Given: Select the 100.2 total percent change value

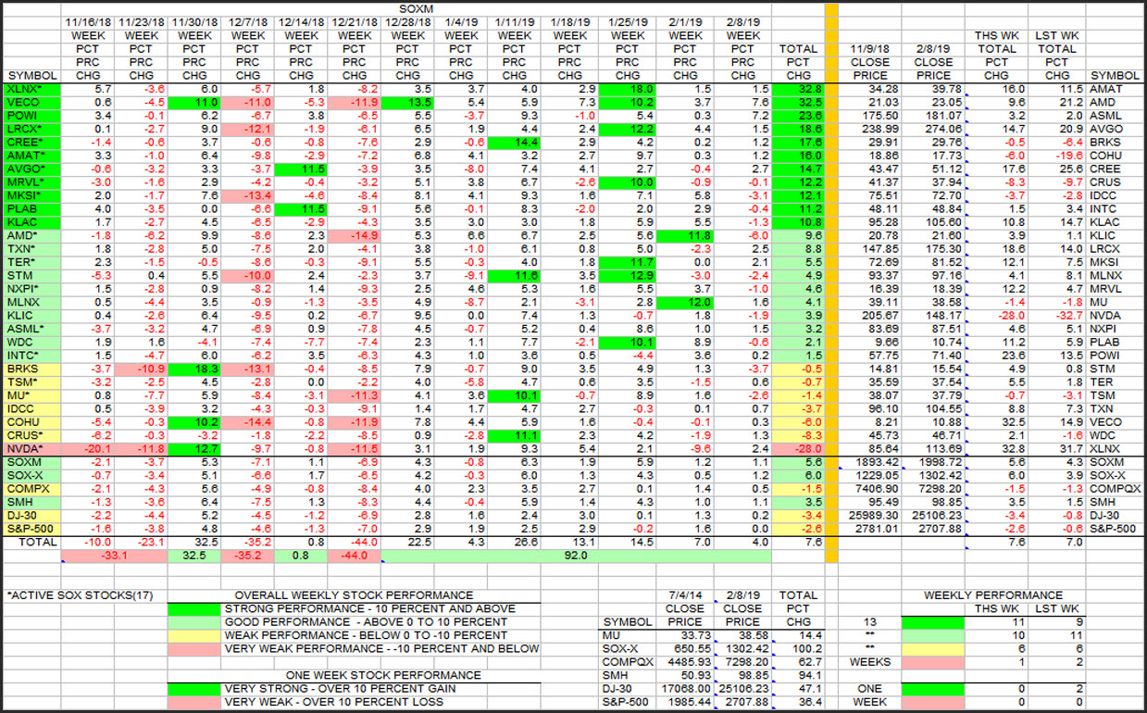Looking at the screenshot, I should point(797,649).
